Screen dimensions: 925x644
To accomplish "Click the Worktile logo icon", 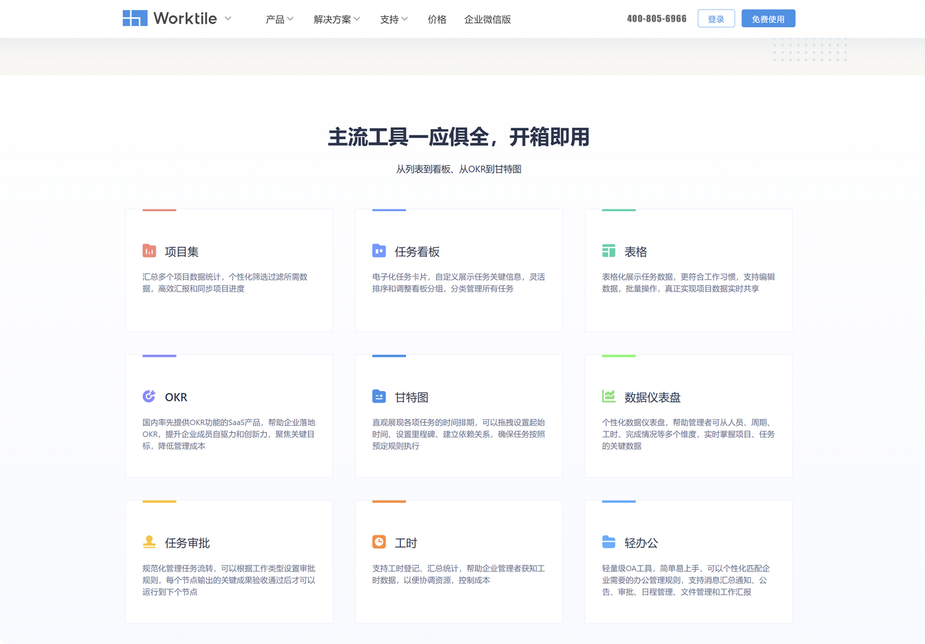I will [134, 18].
